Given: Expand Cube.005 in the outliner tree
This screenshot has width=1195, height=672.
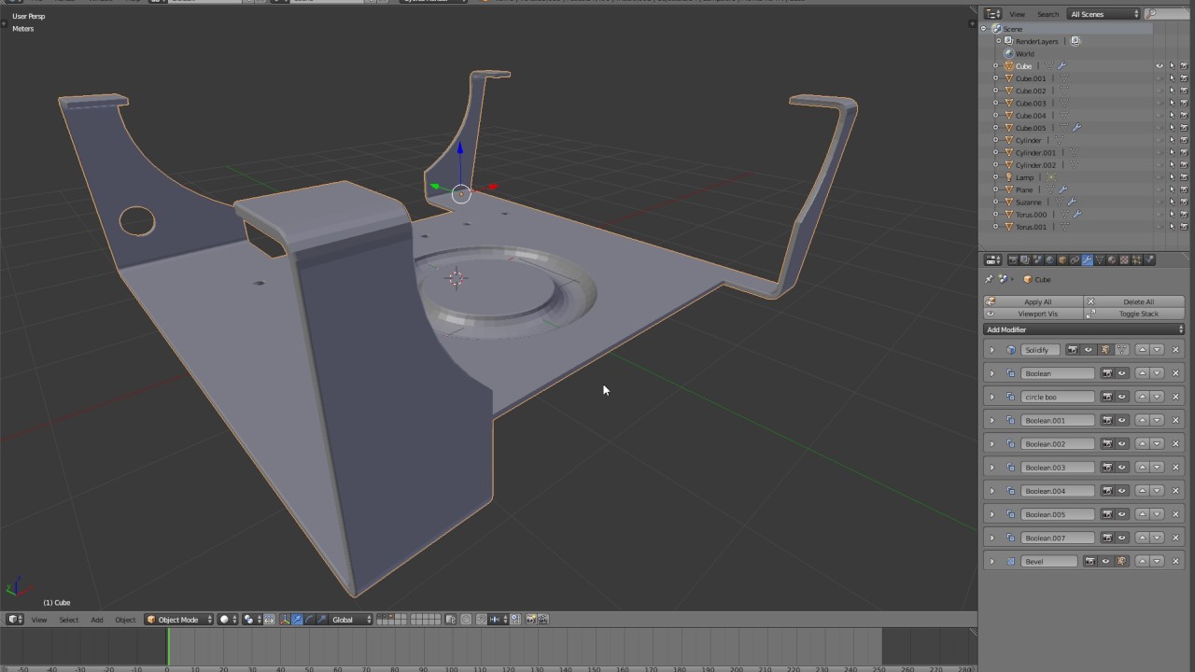Looking at the screenshot, I should (x=996, y=128).
